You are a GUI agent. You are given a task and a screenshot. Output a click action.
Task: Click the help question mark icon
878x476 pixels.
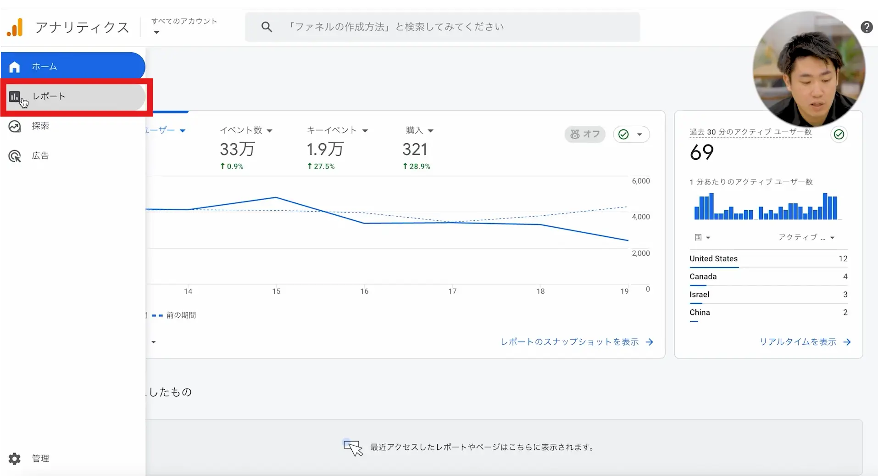(x=866, y=28)
